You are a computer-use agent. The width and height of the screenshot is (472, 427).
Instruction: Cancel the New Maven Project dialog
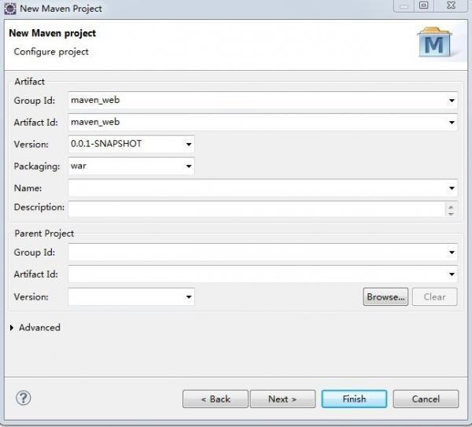[x=426, y=399]
